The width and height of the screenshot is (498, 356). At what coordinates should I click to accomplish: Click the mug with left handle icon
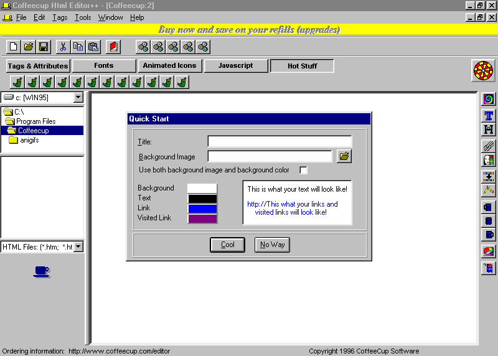click(x=489, y=207)
